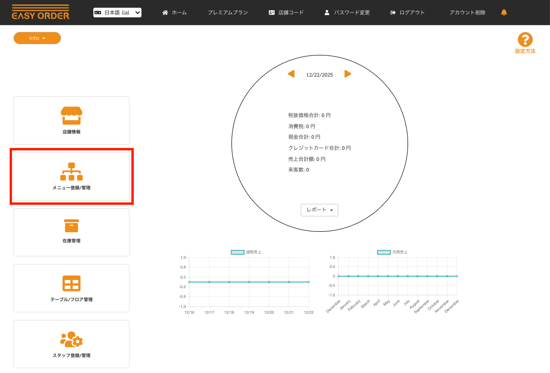The height and width of the screenshot is (373, 550).
Task: Click the Easy Order logo
Action: click(40, 13)
